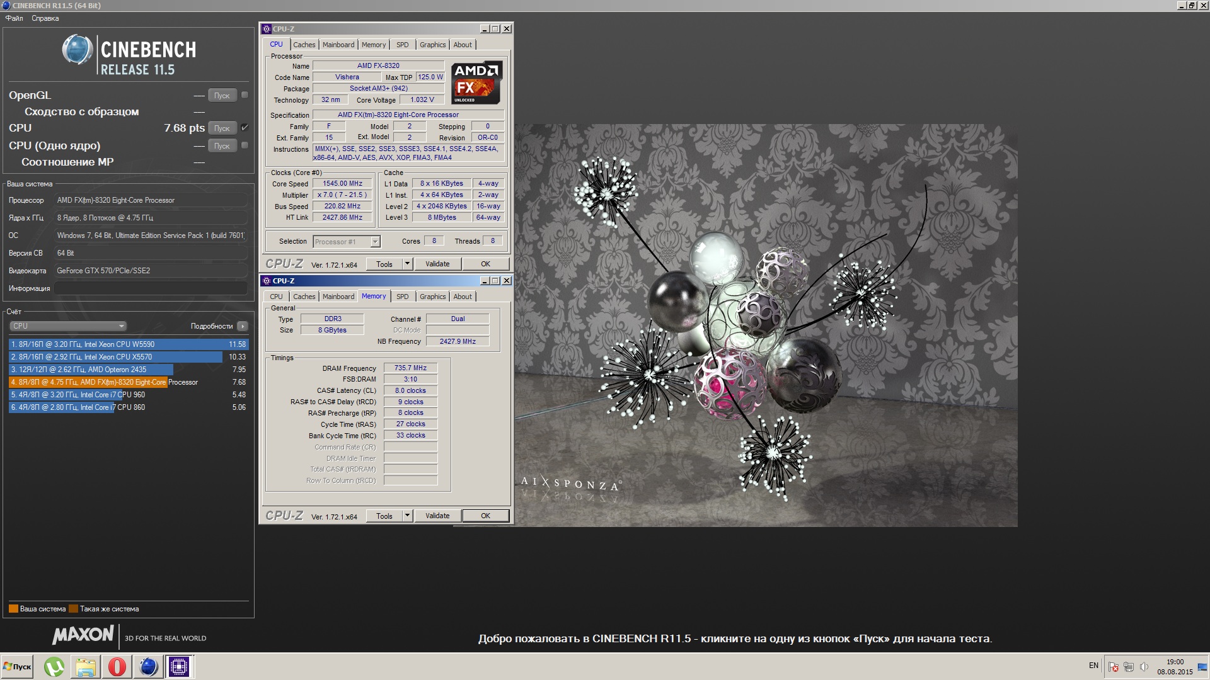Select ranking row AMD FX-8320 Eight-Core
Image resolution: width=1210 pixels, height=680 pixels.
point(129,382)
